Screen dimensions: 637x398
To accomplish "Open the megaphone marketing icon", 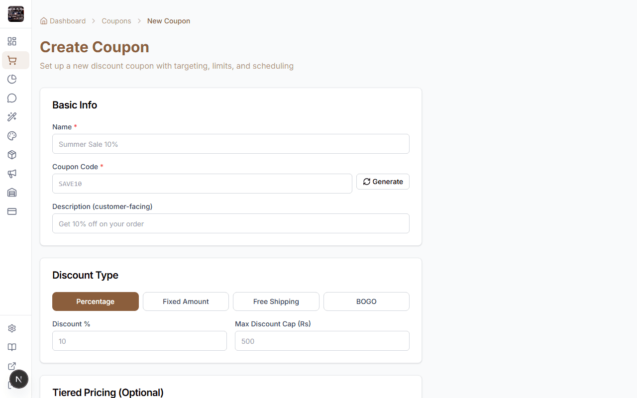I will tap(12, 174).
